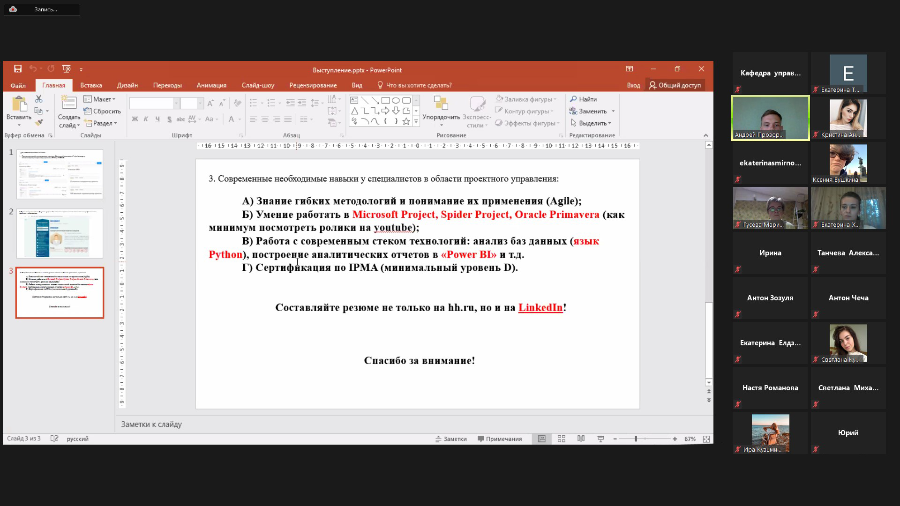The width and height of the screenshot is (900, 506).
Task: Open the Вставка ribbon tab
Action: point(91,85)
